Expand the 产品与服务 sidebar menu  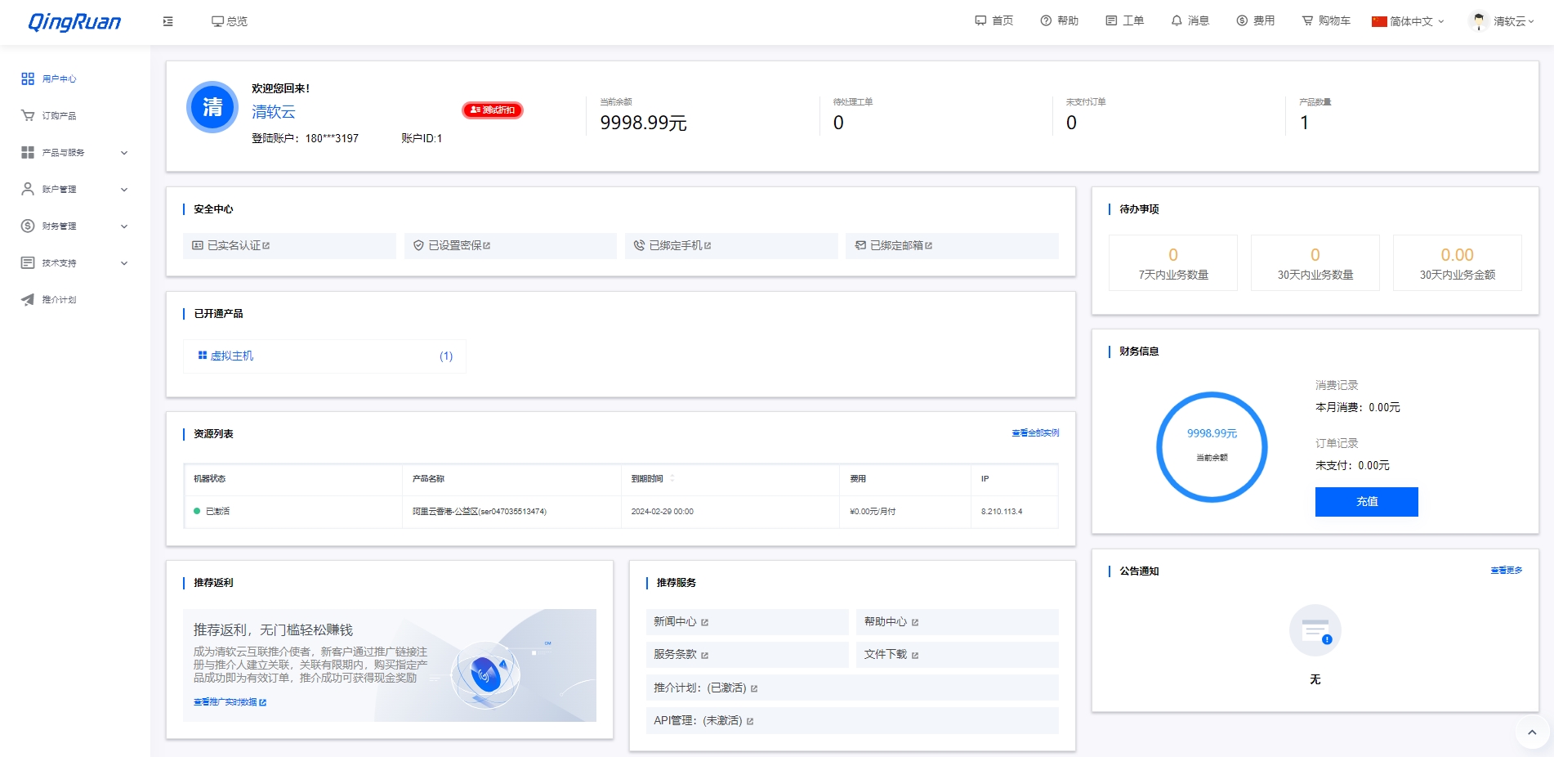[x=75, y=153]
